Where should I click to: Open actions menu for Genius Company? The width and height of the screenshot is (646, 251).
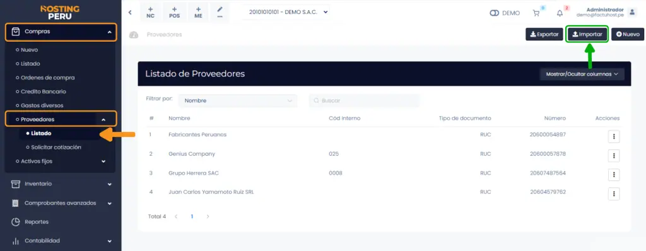tap(614, 155)
